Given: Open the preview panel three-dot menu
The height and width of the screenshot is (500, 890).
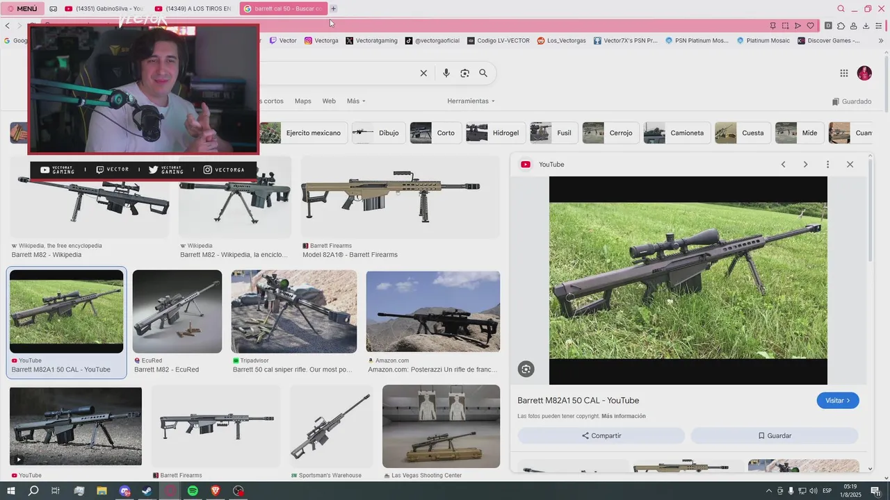Looking at the screenshot, I should [x=827, y=165].
